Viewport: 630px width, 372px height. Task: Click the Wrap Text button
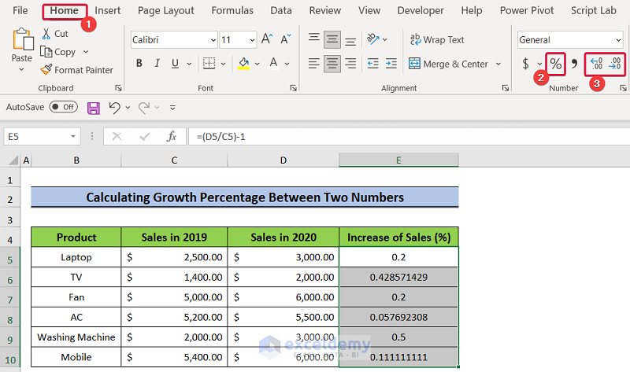point(436,39)
